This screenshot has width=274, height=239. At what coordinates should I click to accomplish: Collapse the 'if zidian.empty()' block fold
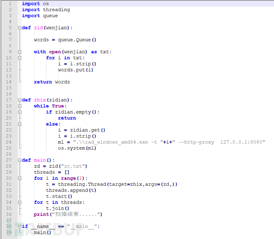pyautogui.click(x=19, y=112)
